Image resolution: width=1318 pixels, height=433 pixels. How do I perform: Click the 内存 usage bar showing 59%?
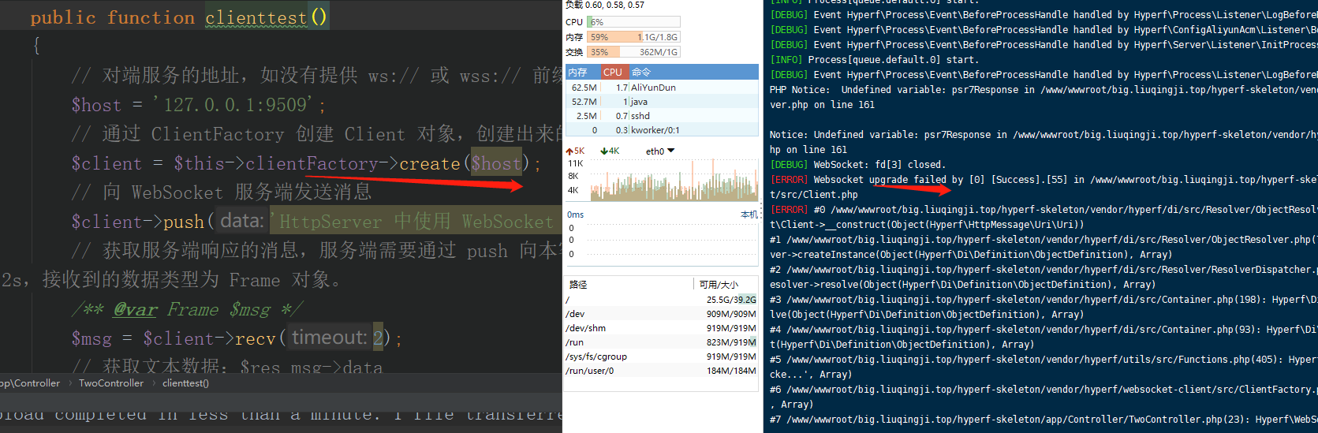coord(633,37)
